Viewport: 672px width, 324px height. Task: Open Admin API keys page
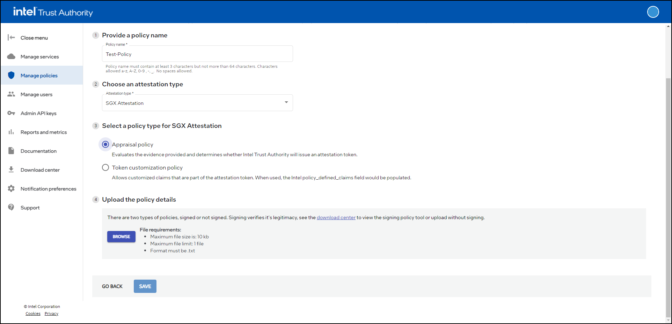pos(42,113)
